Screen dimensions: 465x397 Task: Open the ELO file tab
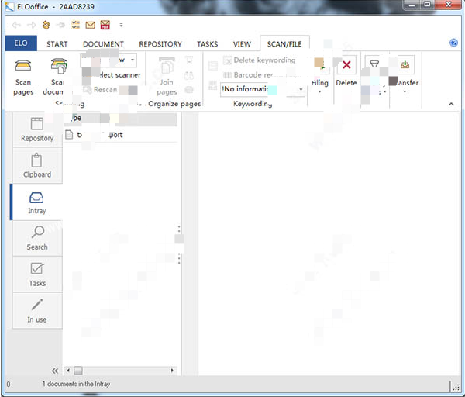[21, 43]
